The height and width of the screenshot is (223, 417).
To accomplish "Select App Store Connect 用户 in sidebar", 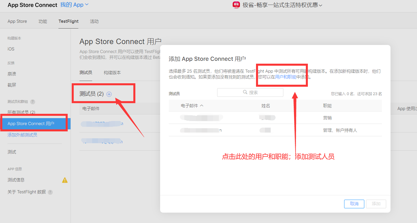I will pyautogui.click(x=35, y=124).
